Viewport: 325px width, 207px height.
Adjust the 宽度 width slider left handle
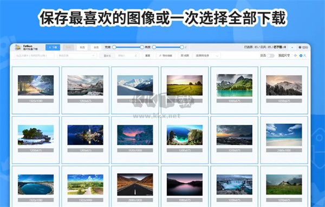point(114,48)
